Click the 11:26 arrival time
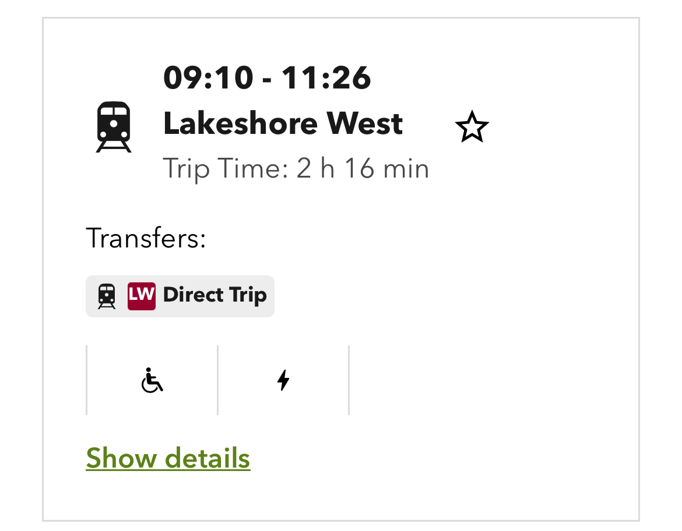Image resolution: width=682 pixels, height=531 pixels. [326, 78]
